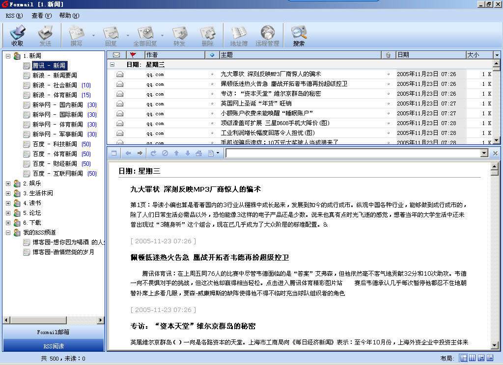This screenshot has height=365, width=503.
Task: Click the RSS阅读 panel button
Action: coord(53,346)
